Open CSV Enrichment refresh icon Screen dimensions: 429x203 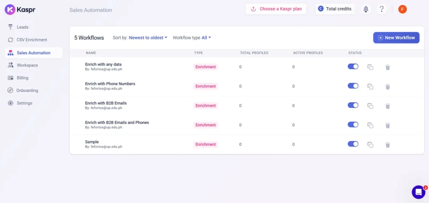point(10,40)
